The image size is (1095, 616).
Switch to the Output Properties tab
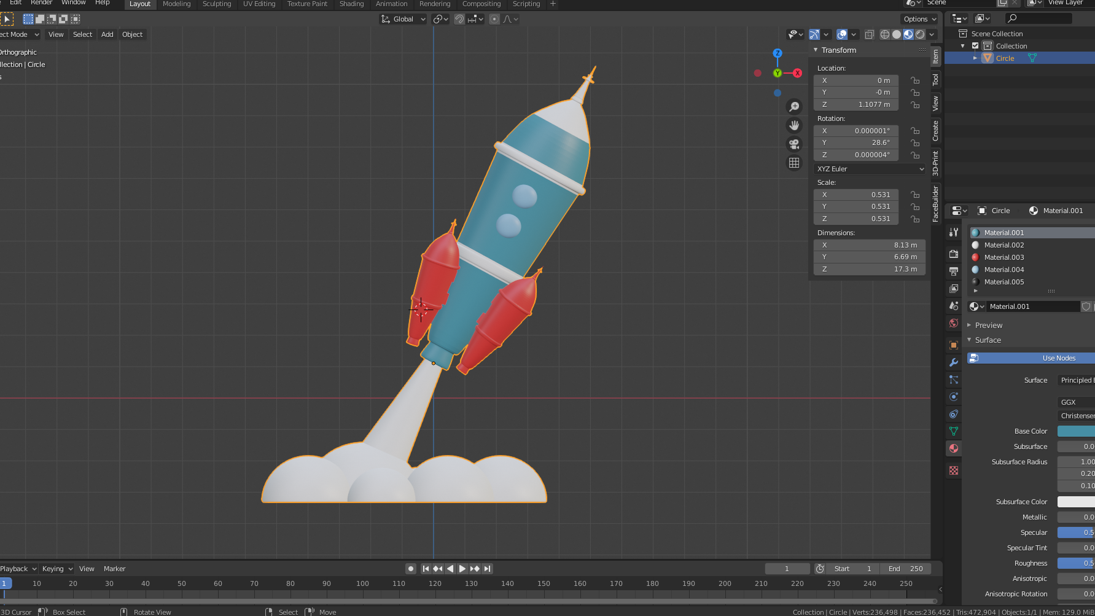click(x=953, y=270)
